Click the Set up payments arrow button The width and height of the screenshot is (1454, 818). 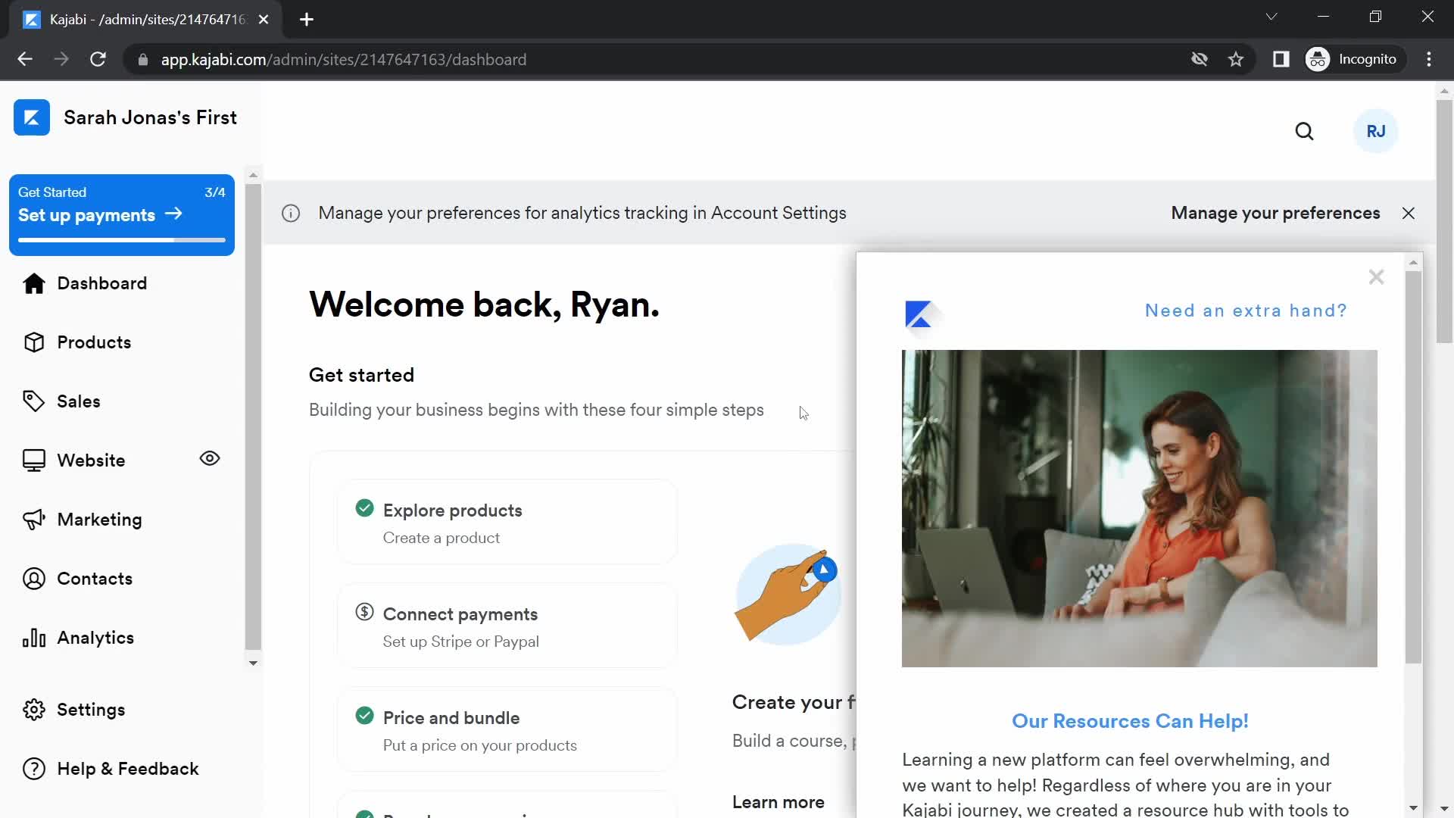tap(175, 216)
